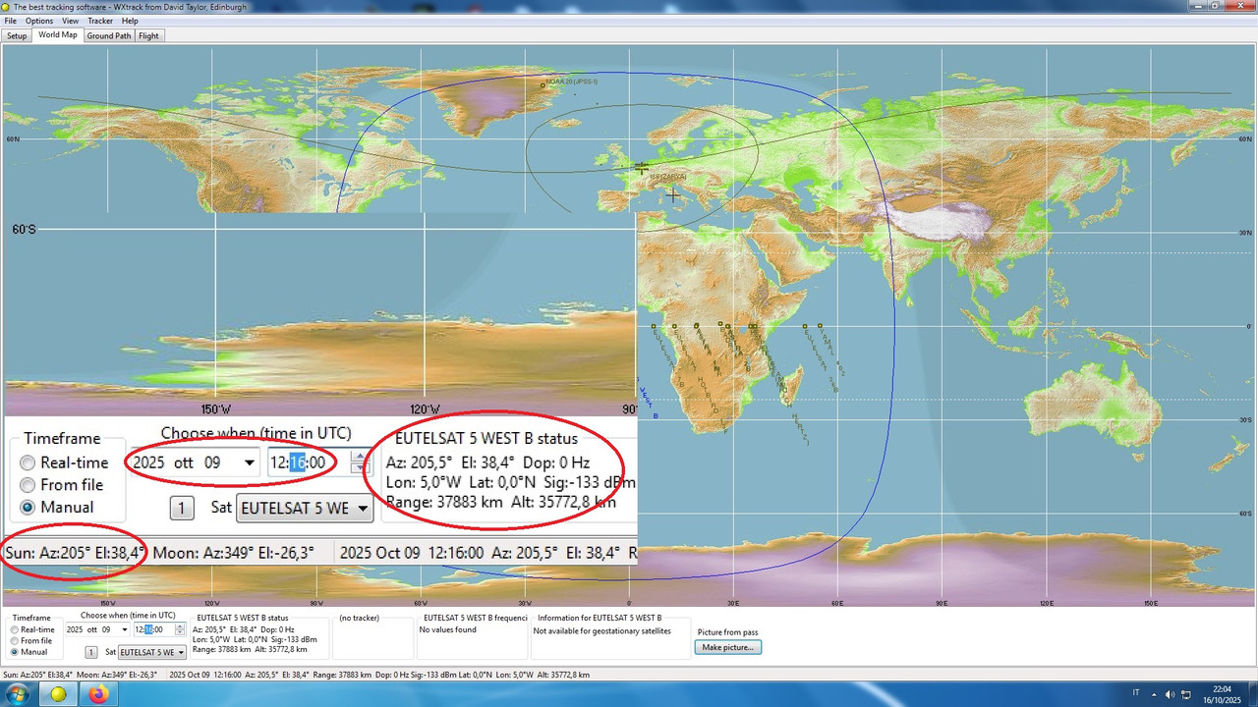The image size is (1258, 707).
Task: Switch to the World Map tab
Action: (x=57, y=35)
